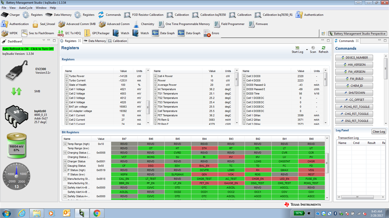Open the Window menu
The height and width of the screenshot is (218, 389).
41,8
